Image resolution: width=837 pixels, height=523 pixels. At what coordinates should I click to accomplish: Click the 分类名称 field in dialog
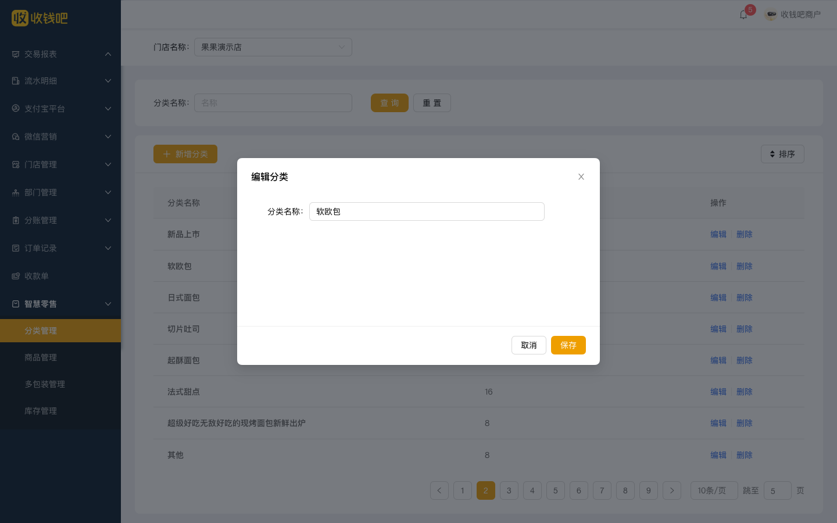[427, 212]
